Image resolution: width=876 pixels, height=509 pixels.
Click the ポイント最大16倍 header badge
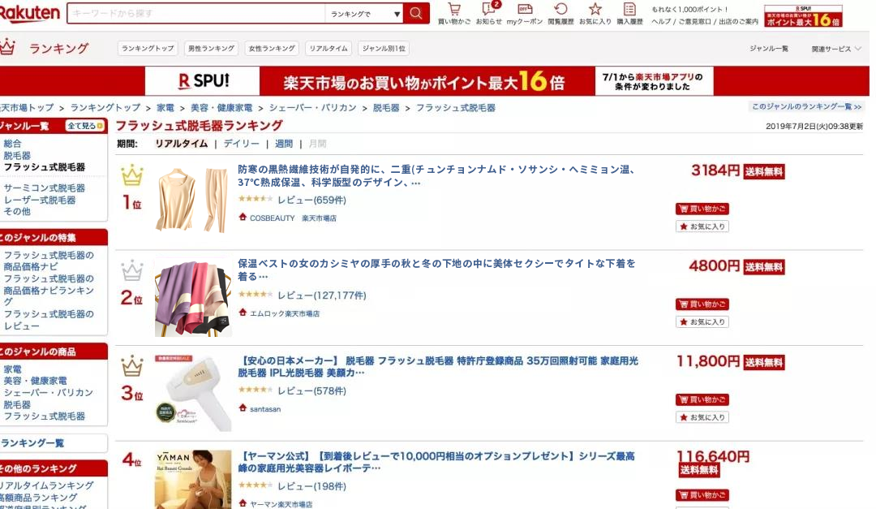tap(803, 15)
